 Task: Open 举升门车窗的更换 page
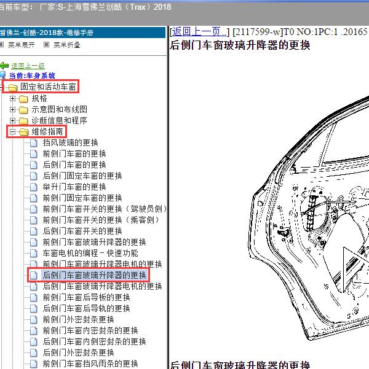74,187
